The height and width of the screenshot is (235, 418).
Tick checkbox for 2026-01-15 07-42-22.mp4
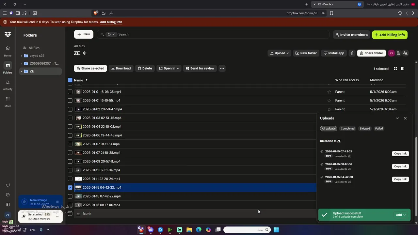[70, 196]
